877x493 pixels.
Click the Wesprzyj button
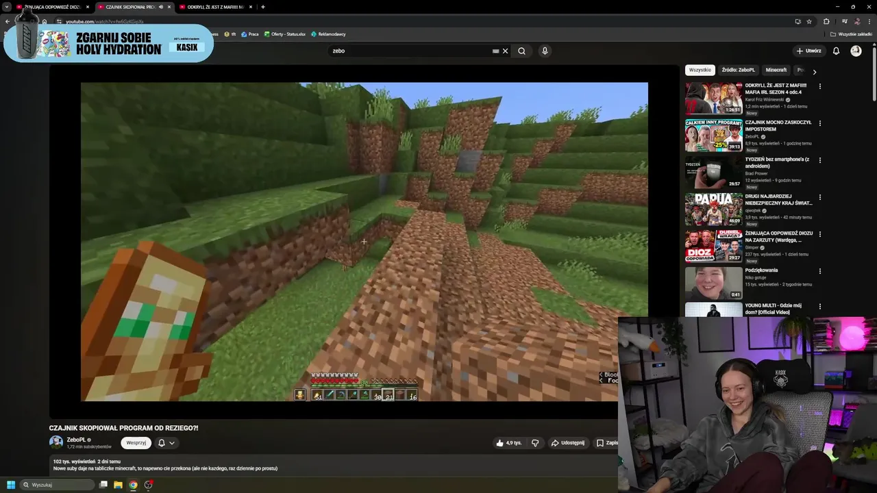[x=136, y=443]
